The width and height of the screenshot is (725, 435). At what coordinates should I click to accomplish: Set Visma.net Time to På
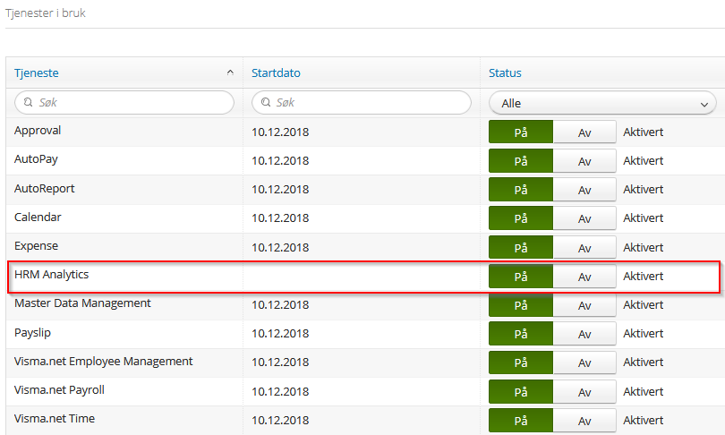click(x=521, y=421)
